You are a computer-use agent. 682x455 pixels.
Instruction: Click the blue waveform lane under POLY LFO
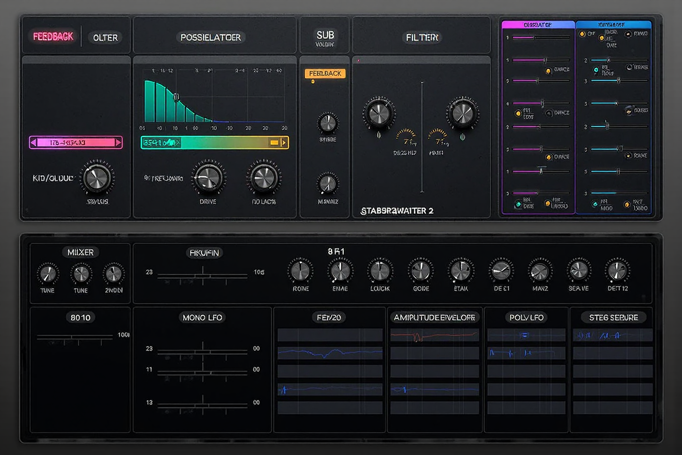[526, 353]
